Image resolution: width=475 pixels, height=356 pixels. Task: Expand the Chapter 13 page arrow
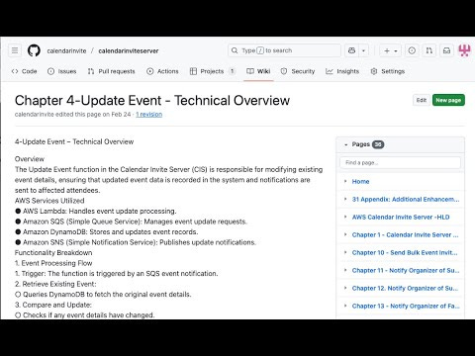[x=345, y=306]
